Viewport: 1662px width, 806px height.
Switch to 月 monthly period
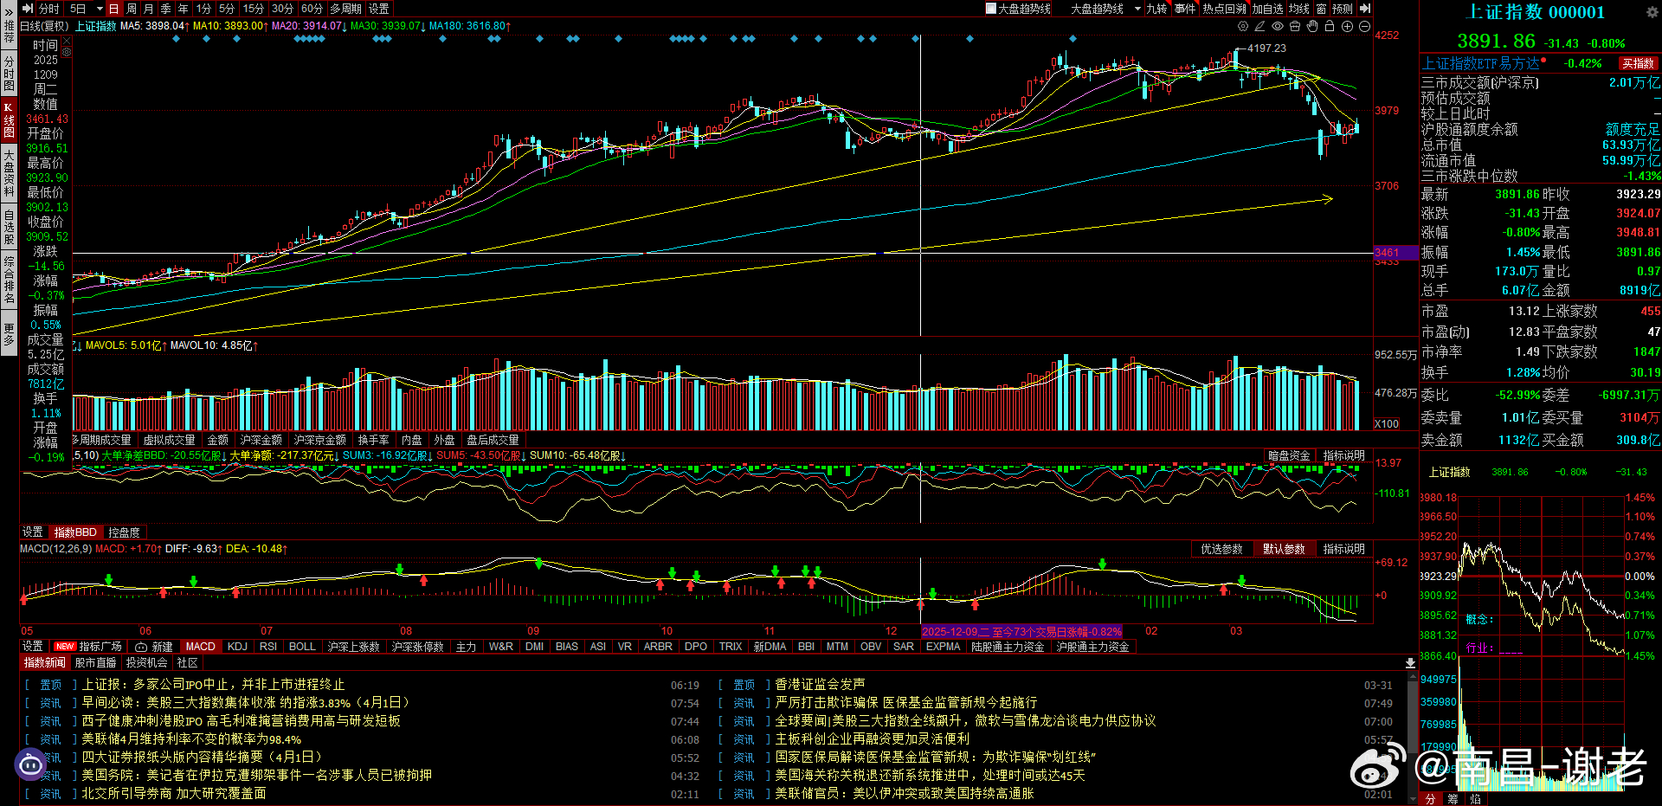(149, 9)
